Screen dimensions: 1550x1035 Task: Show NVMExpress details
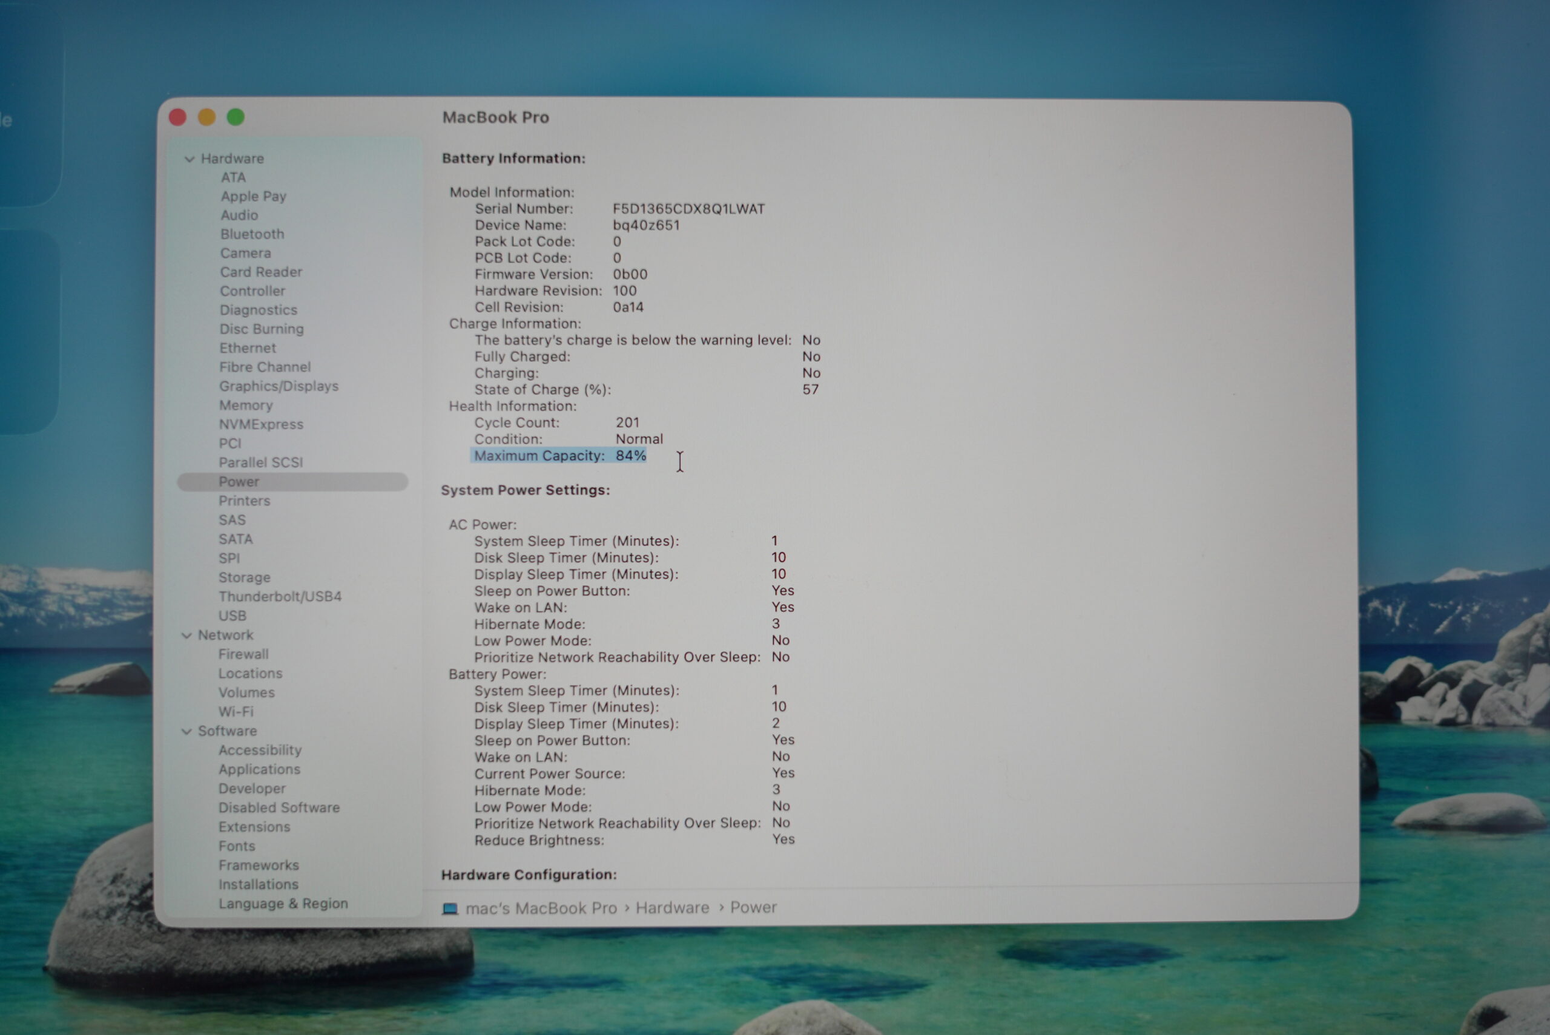(x=261, y=425)
